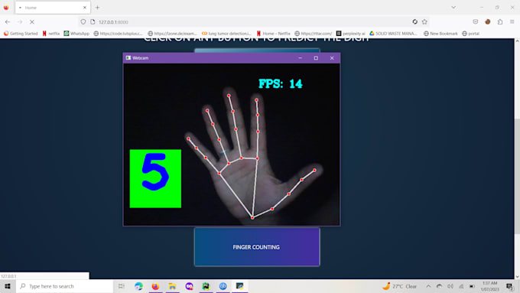This screenshot has width=520, height=293.
Task: Show hidden system tray icons
Action: pos(428,286)
